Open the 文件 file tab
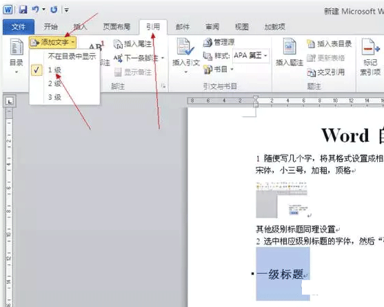 19,27
